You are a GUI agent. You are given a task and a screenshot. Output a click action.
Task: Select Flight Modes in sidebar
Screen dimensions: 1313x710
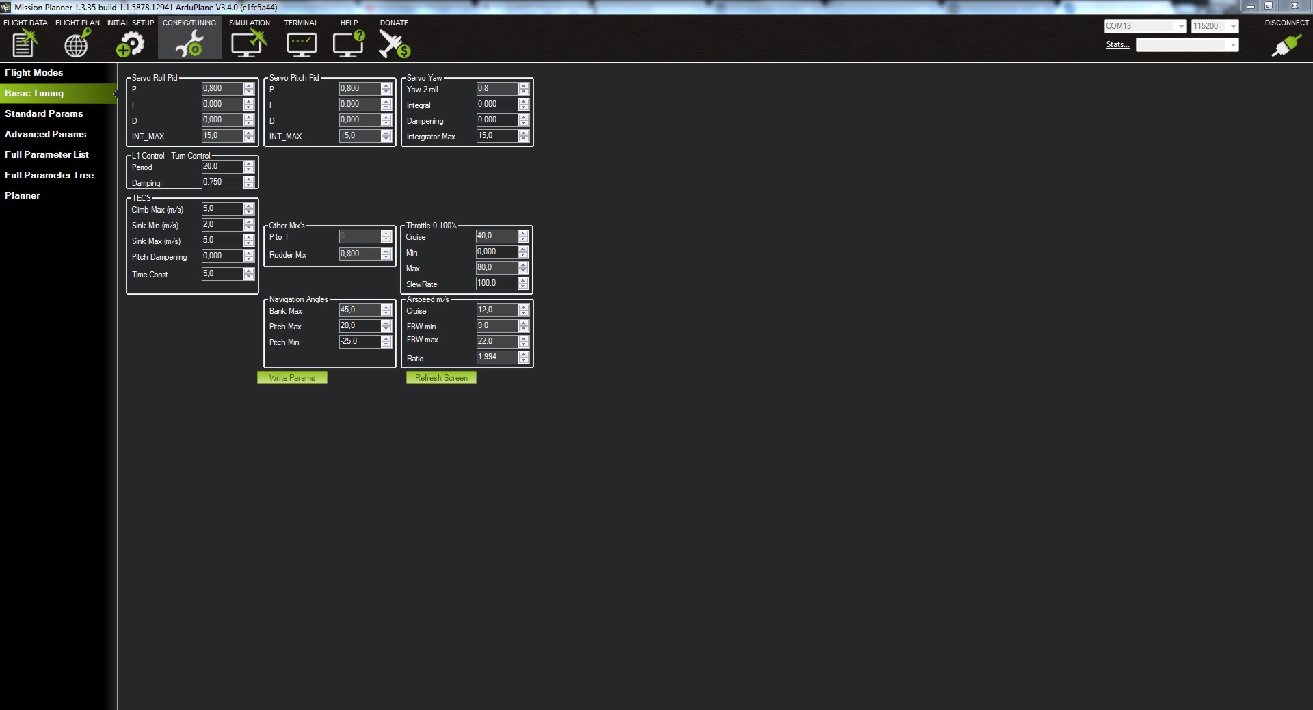34,72
